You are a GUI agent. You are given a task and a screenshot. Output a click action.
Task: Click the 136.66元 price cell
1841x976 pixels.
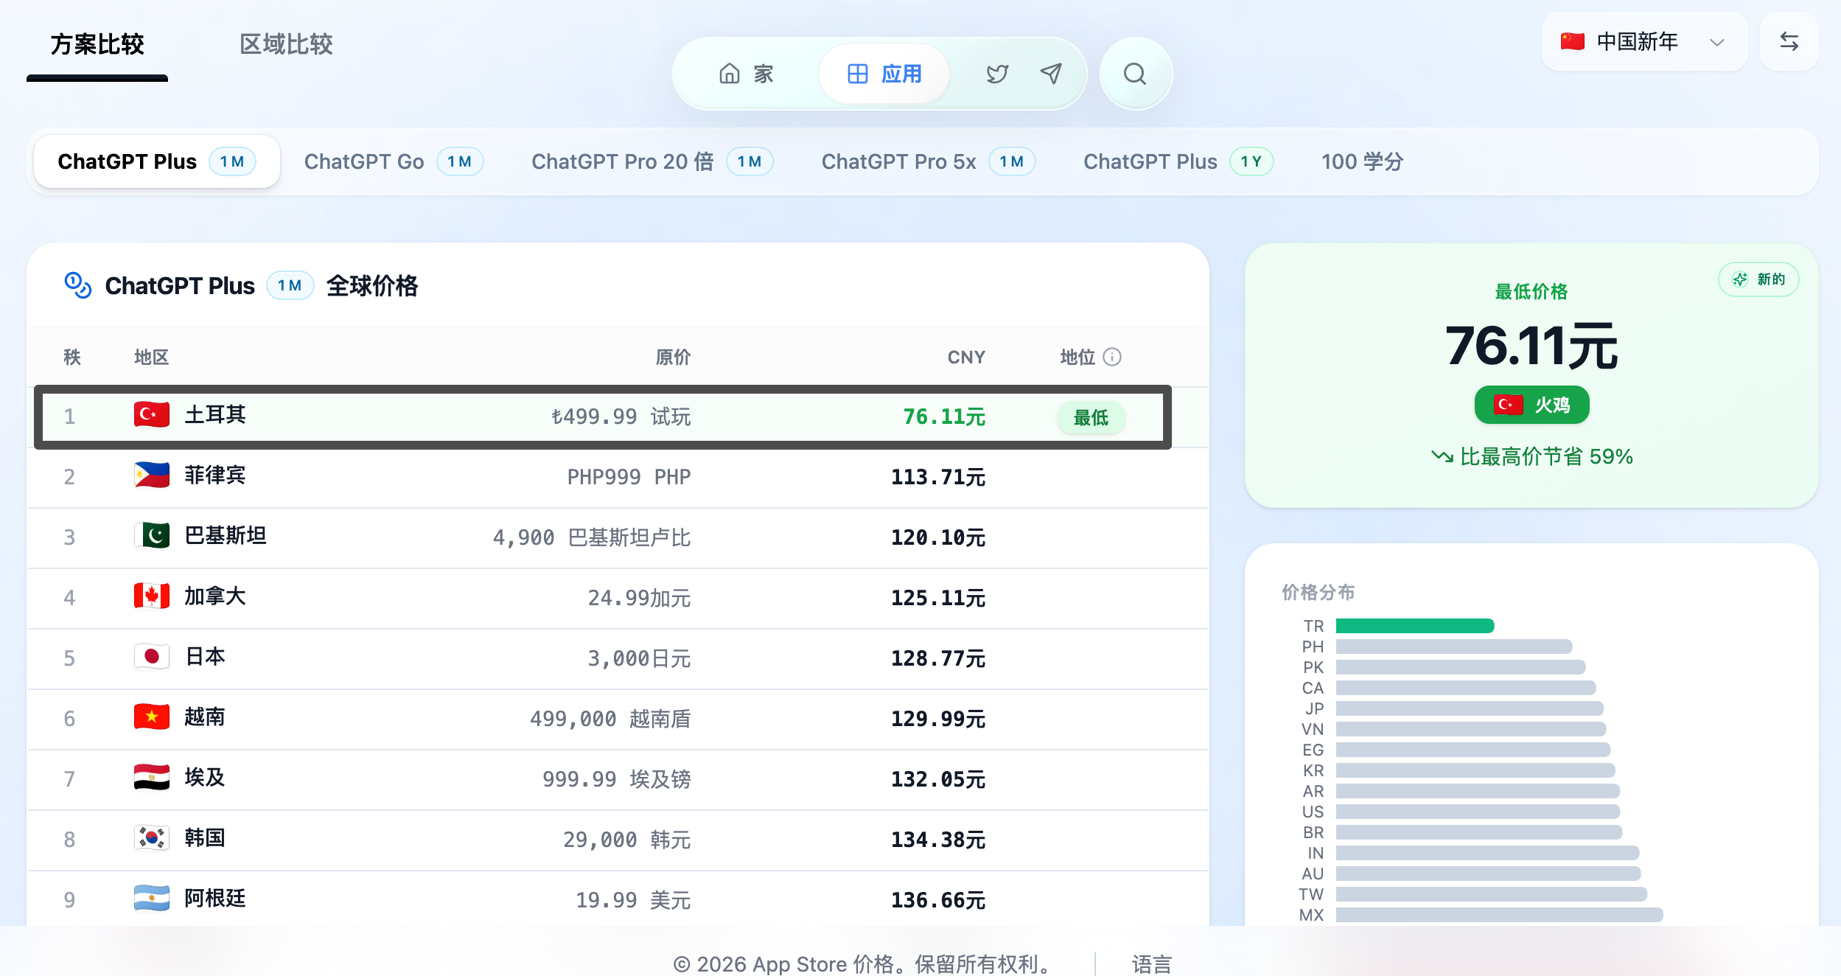click(938, 900)
